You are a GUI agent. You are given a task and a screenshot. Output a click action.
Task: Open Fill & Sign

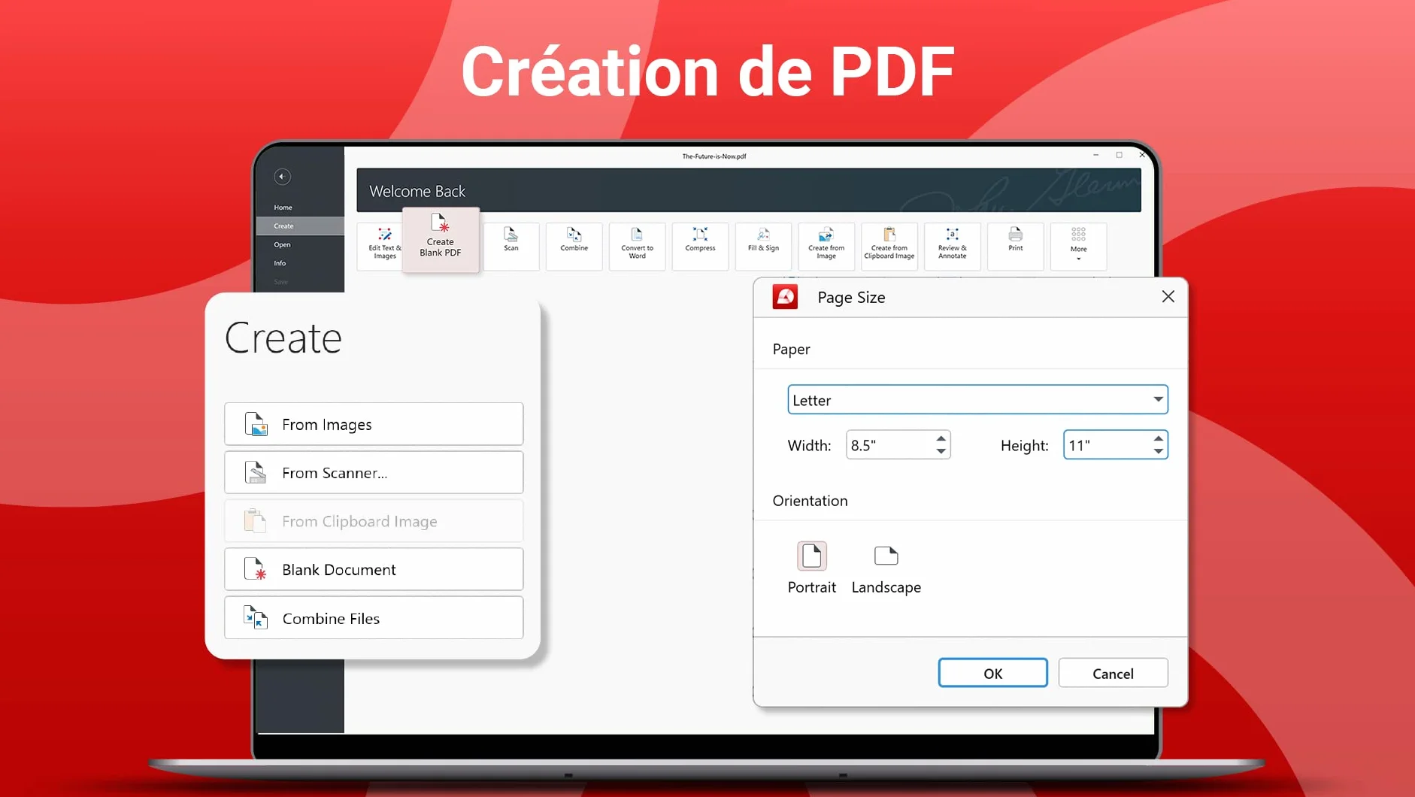(763, 246)
